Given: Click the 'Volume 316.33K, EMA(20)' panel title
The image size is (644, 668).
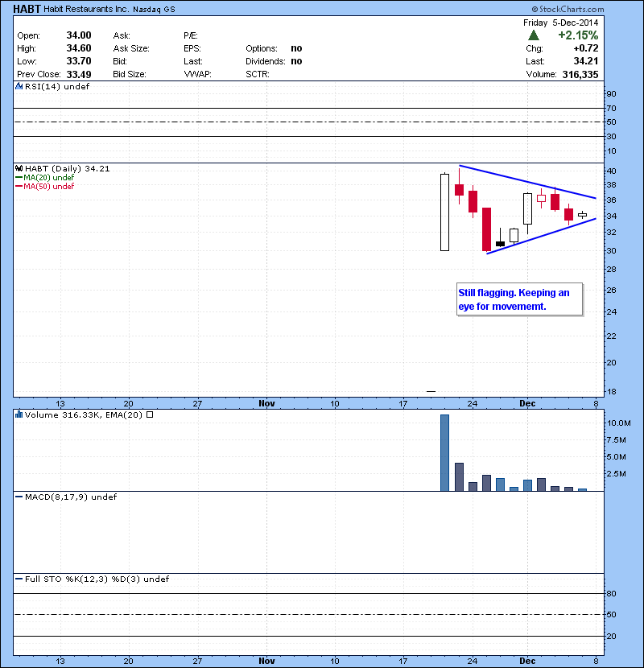Looking at the screenshot, I should click(x=84, y=414).
